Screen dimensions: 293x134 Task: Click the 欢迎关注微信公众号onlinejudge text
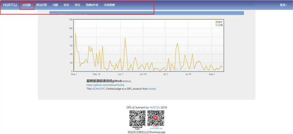pos(147,132)
